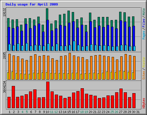Click the red KBytes bar for day 30
This screenshot has width=147, height=115.
coord(134,101)
